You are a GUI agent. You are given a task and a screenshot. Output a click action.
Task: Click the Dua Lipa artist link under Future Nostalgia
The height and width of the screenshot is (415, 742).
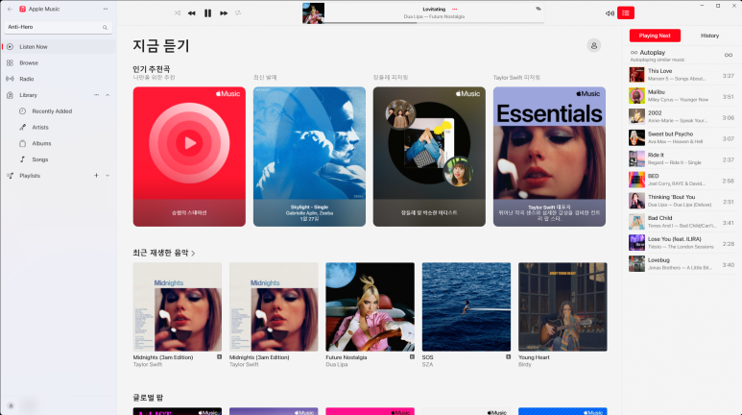coord(337,364)
